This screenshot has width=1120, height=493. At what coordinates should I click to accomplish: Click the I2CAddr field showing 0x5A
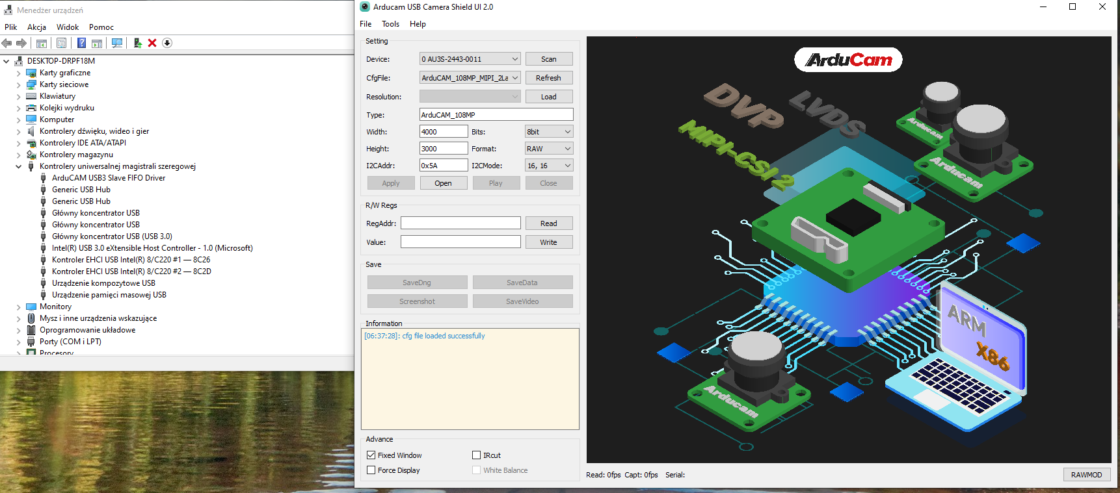(444, 166)
